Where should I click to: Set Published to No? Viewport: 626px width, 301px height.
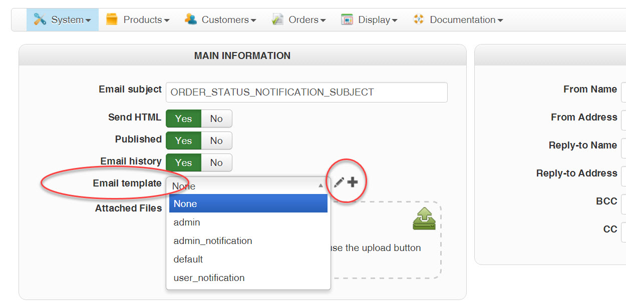[216, 140]
